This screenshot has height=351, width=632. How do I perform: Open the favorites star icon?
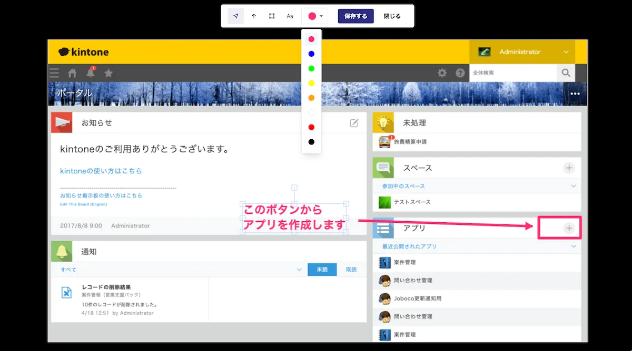[x=108, y=73]
